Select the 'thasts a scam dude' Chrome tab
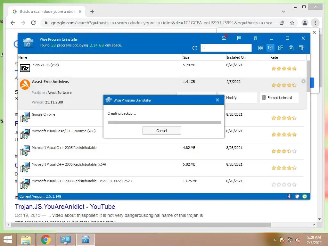This screenshot has width=328, height=246. pyautogui.click(x=47, y=12)
